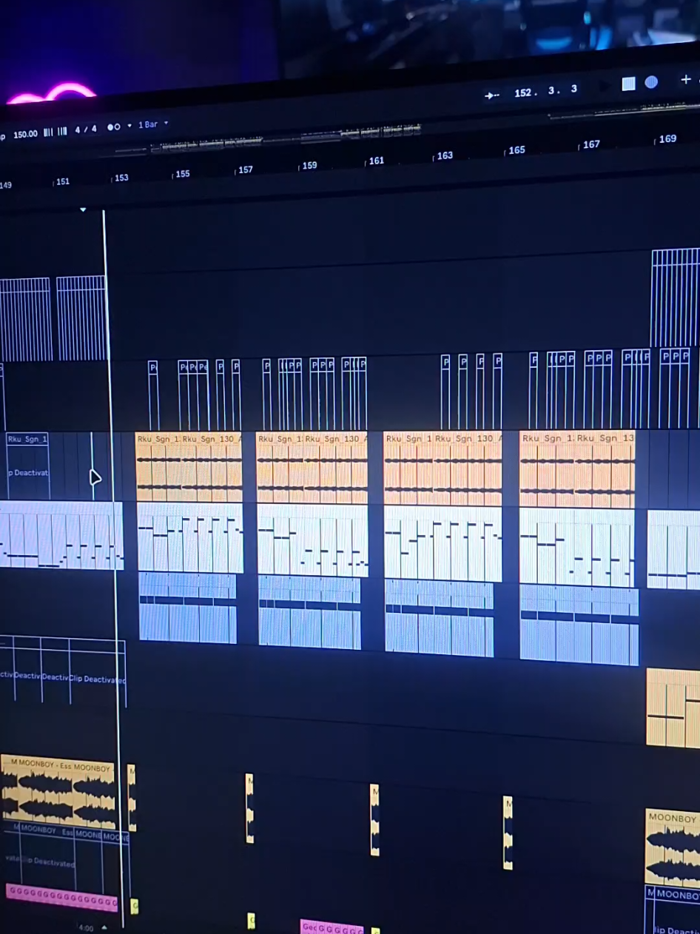Click bar 157 on the timeline ruler
Viewport: 700px width, 934px height.
(245, 170)
